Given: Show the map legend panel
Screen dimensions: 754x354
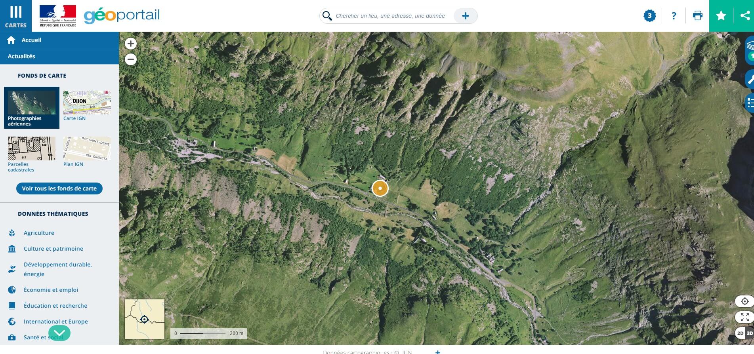Looking at the screenshot, I should pyautogui.click(x=750, y=103).
